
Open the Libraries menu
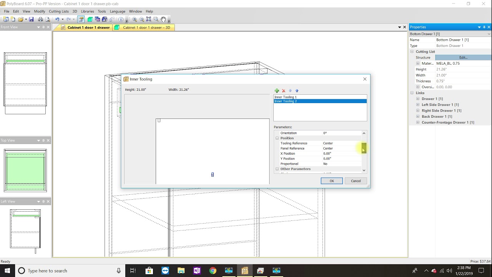[87, 12]
